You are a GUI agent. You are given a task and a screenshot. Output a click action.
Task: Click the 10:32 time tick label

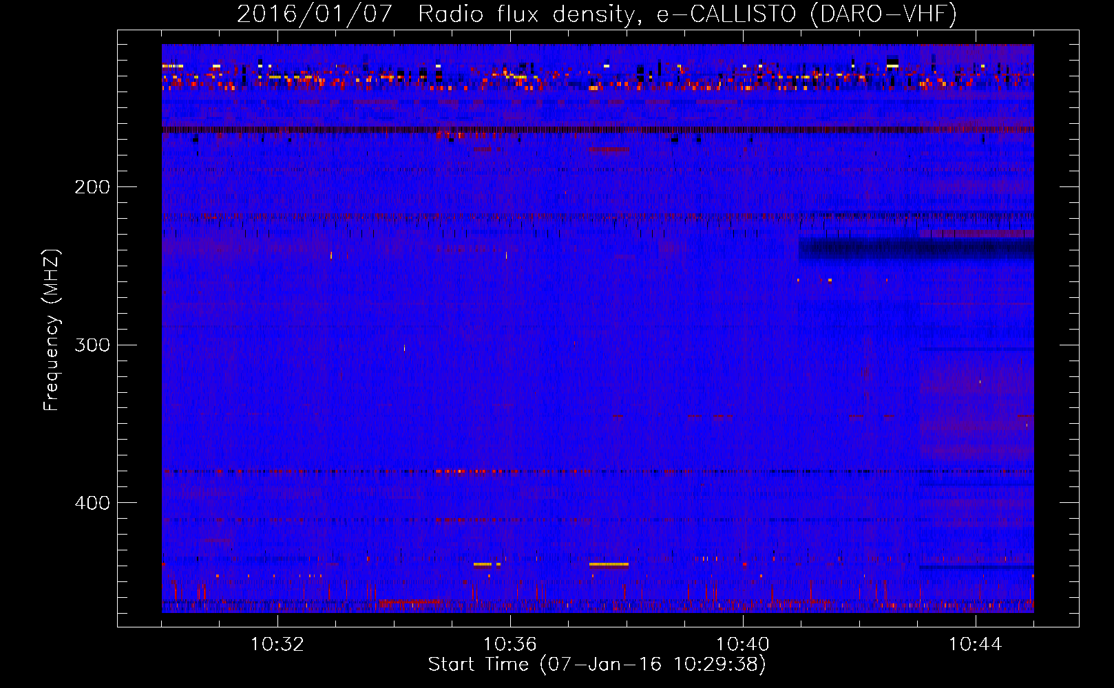tap(277, 645)
